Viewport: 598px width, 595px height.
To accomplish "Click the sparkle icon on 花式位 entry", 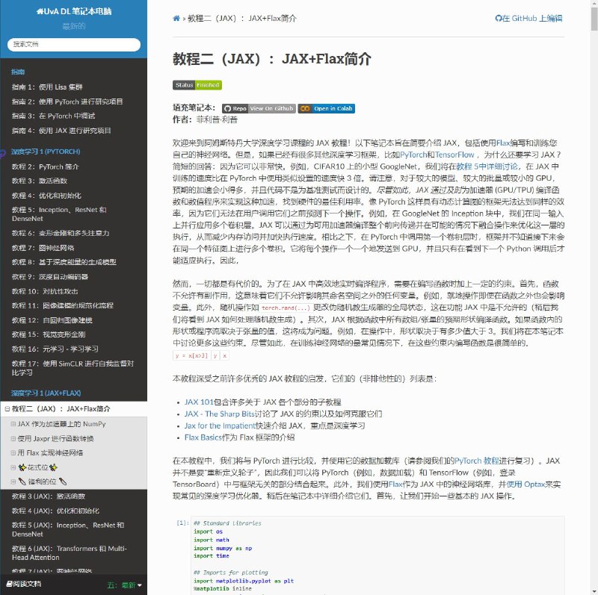I will pyautogui.click(x=22, y=467).
